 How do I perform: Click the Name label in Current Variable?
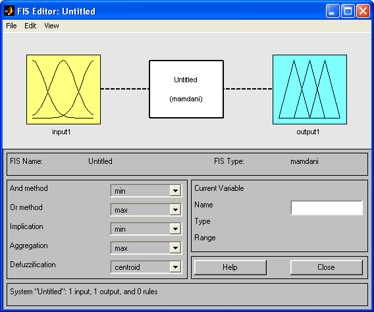tap(203, 205)
